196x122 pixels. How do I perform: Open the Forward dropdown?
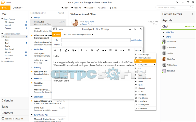(89, 8)
